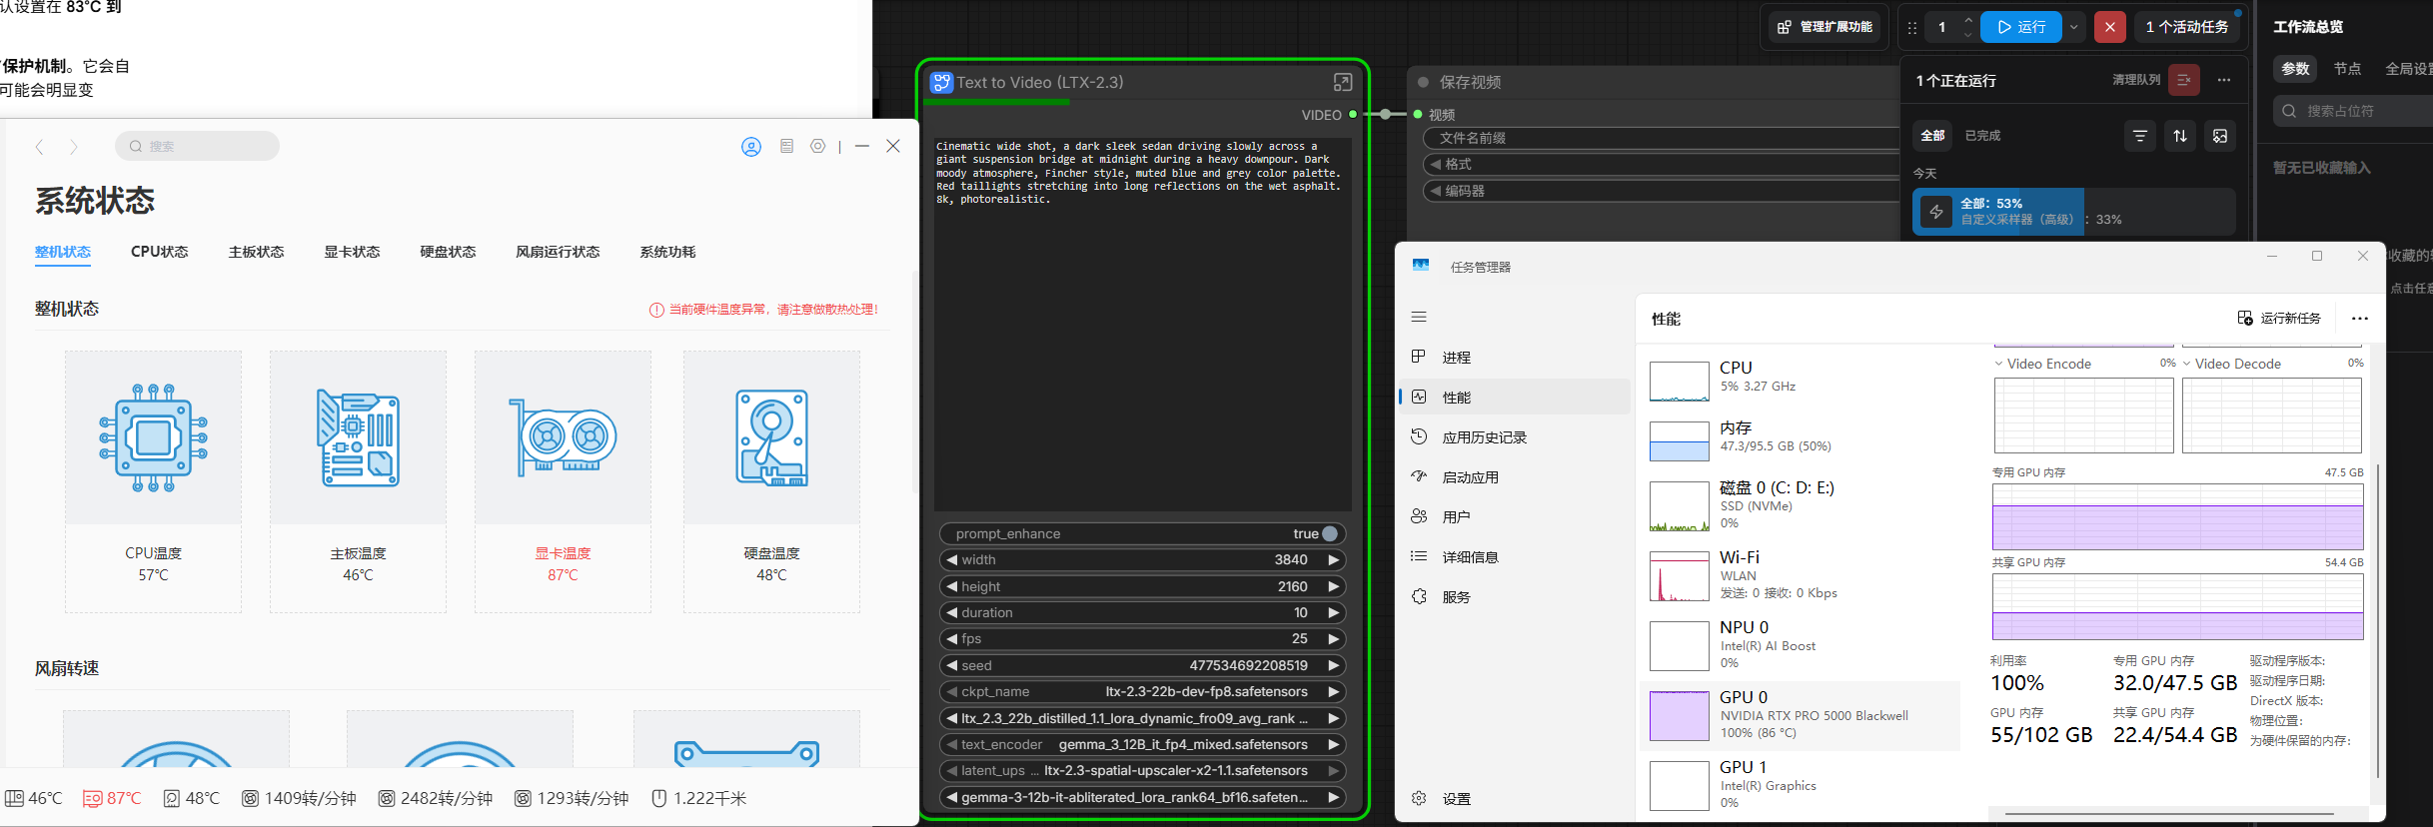Open Task Manager 设置 at bottom
Screen dimensions: 2433x827
pyautogui.click(x=1516, y=798)
